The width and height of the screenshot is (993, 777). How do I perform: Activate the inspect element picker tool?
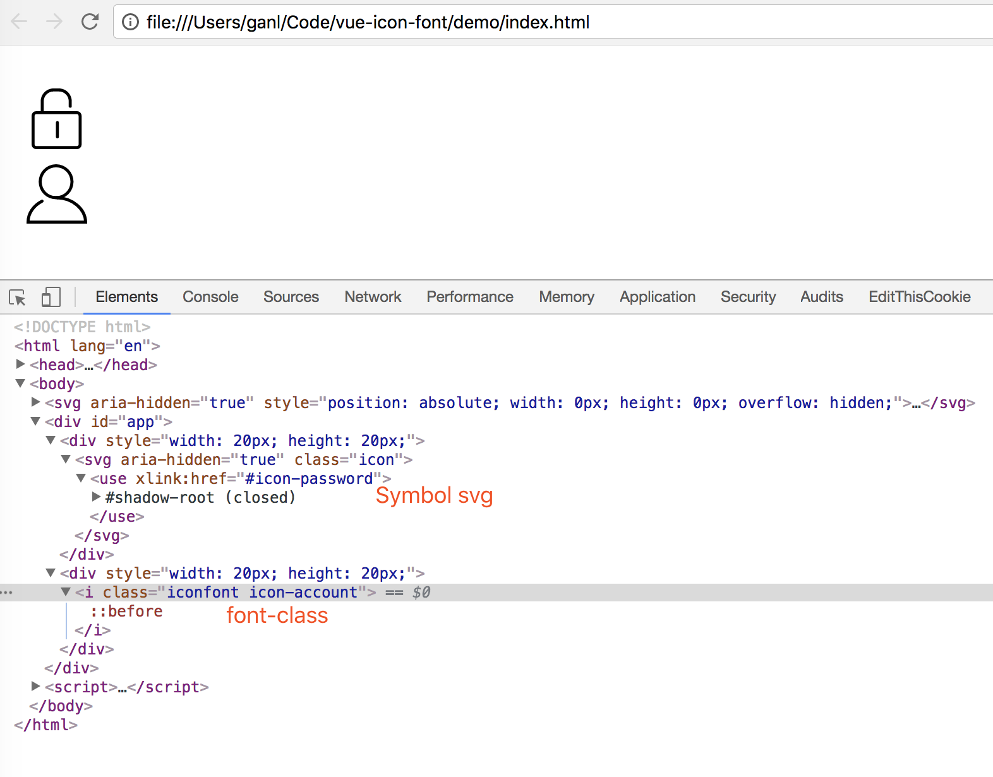coord(17,297)
